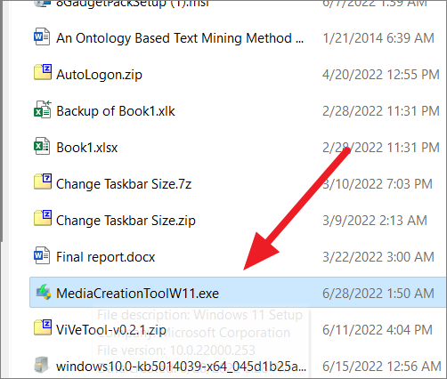Click the 6/28/2022 1:50 AM date of MediaCreationTool
Image resolution: width=447 pixels, height=379 pixels.
tap(378, 294)
